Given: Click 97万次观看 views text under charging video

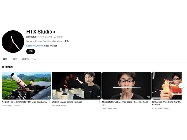Looking at the screenshot, I should (x=156, y=109).
